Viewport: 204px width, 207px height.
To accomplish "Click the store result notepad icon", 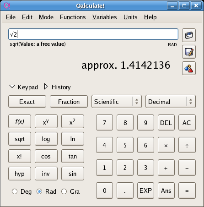I will [x=189, y=52].
